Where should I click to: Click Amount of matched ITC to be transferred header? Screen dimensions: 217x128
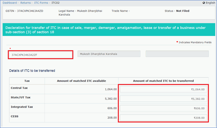pyautogui.click(x=164, y=81)
